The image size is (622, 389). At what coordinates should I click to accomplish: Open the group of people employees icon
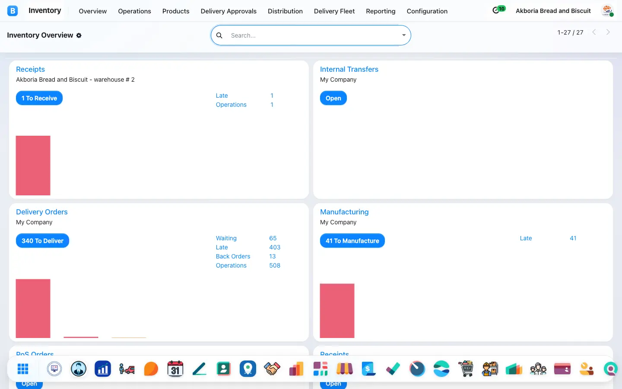[x=538, y=369]
